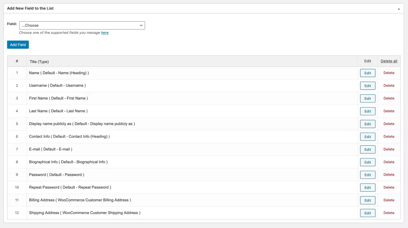408x228 pixels.
Task: Click the Delete all link
Action: (389, 61)
